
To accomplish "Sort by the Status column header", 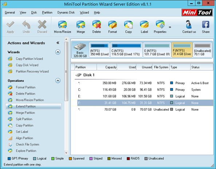I will (202, 67).
